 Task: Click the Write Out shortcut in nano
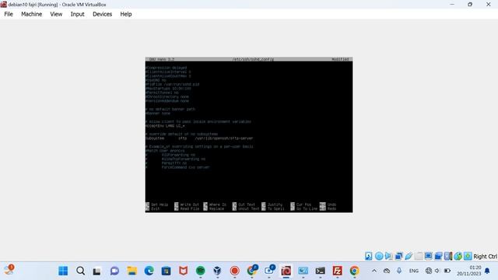click(x=187, y=205)
